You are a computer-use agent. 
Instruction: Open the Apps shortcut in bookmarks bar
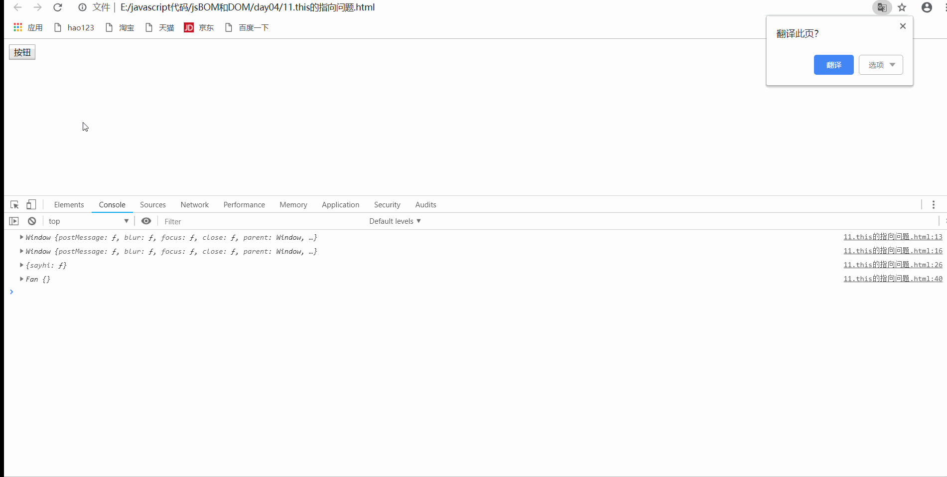click(28, 27)
